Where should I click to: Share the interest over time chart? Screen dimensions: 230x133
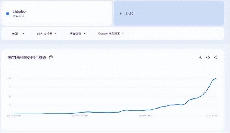pos(216,58)
